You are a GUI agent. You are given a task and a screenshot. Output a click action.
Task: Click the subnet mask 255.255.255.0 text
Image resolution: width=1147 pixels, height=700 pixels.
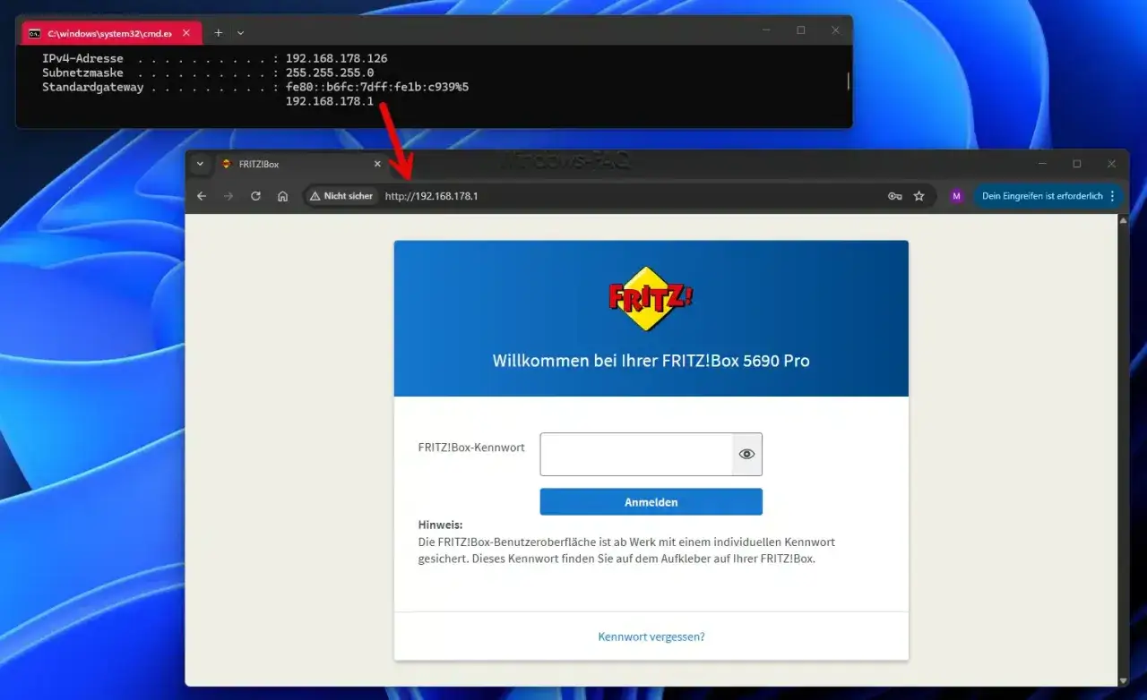(330, 73)
